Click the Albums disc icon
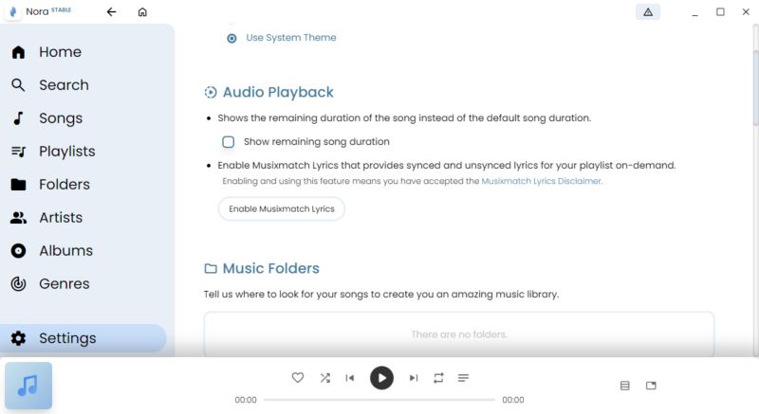Screen dimensions: 759x414 tap(18, 251)
